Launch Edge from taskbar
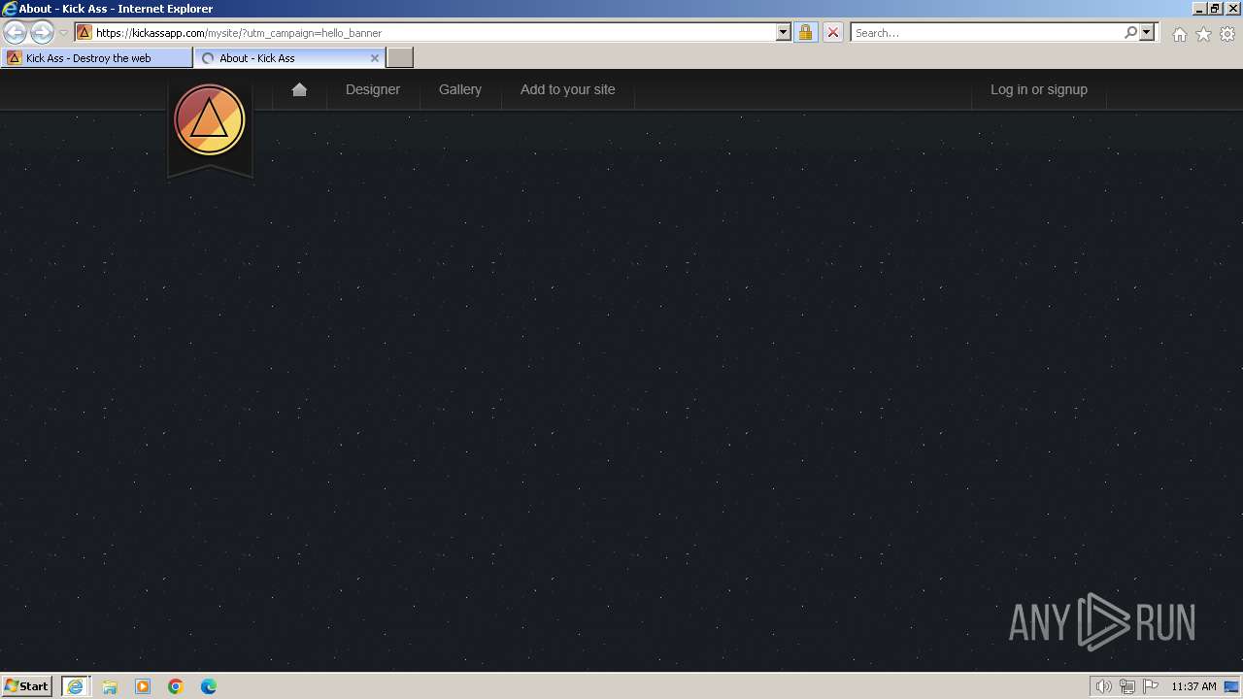 209,686
